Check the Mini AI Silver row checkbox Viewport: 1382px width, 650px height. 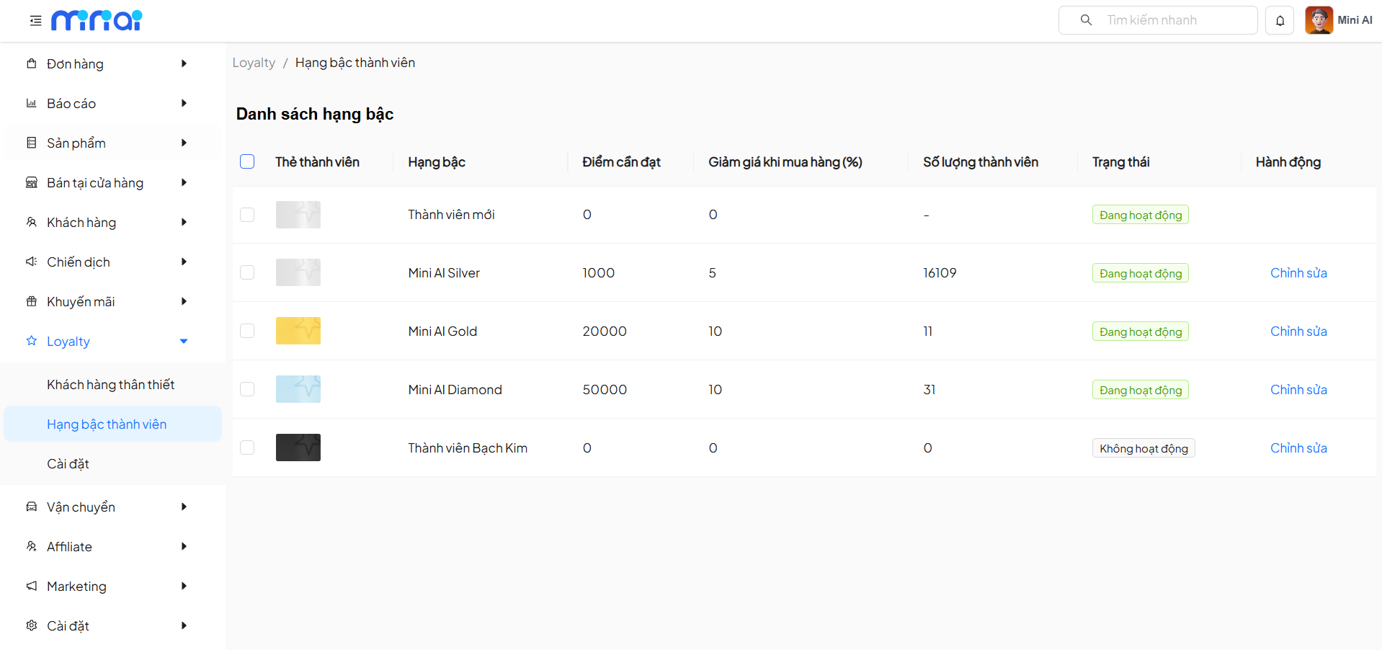247,272
